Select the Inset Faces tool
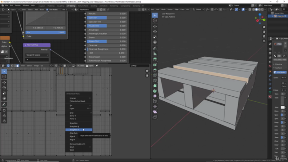Screen dimensions: 288x162 pyautogui.click(x=155, y=65)
